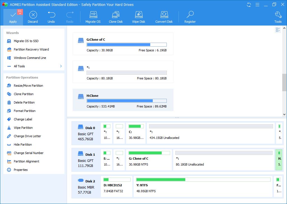
Task: Select Resize/Move Partition operation
Action: coord(28,86)
